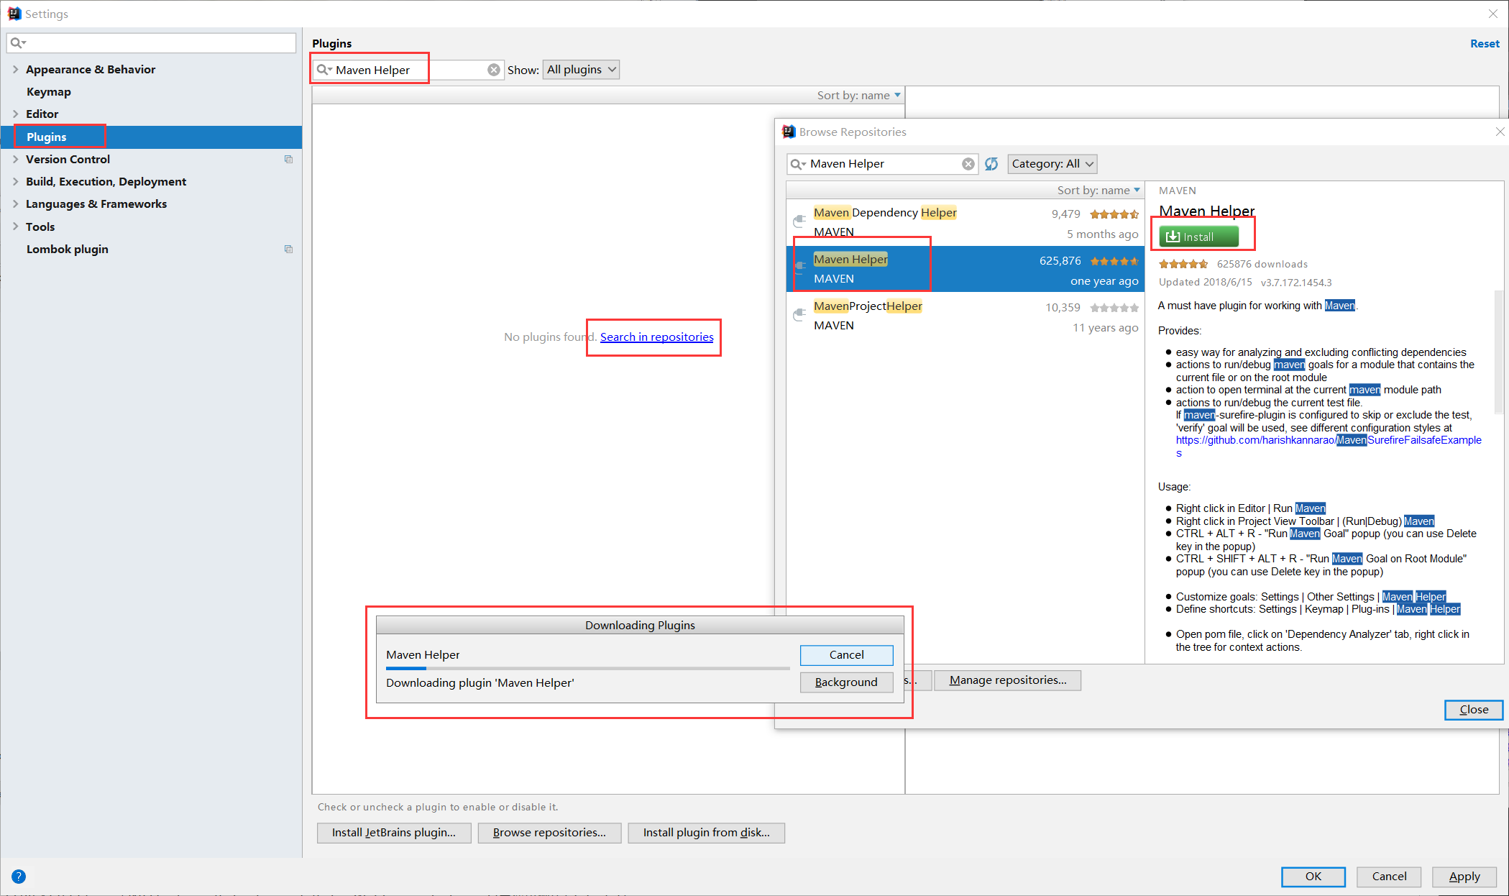Click plugin icon of MavenProjectHelper
The image size is (1509, 896).
tap(799, 315)
